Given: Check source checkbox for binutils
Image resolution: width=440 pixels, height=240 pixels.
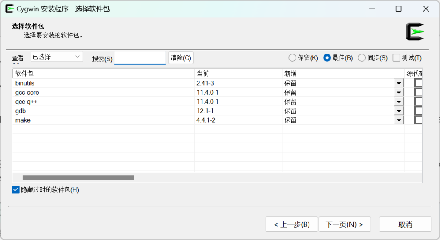Looking at the screenshot, I should pyautogui.click(x=419, y=83).
